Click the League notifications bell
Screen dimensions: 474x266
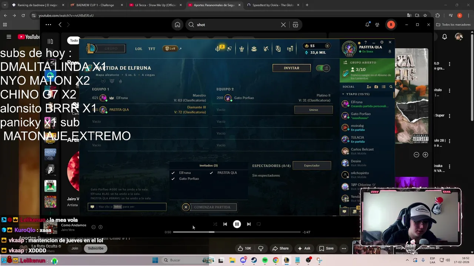[x=390, y=52]
